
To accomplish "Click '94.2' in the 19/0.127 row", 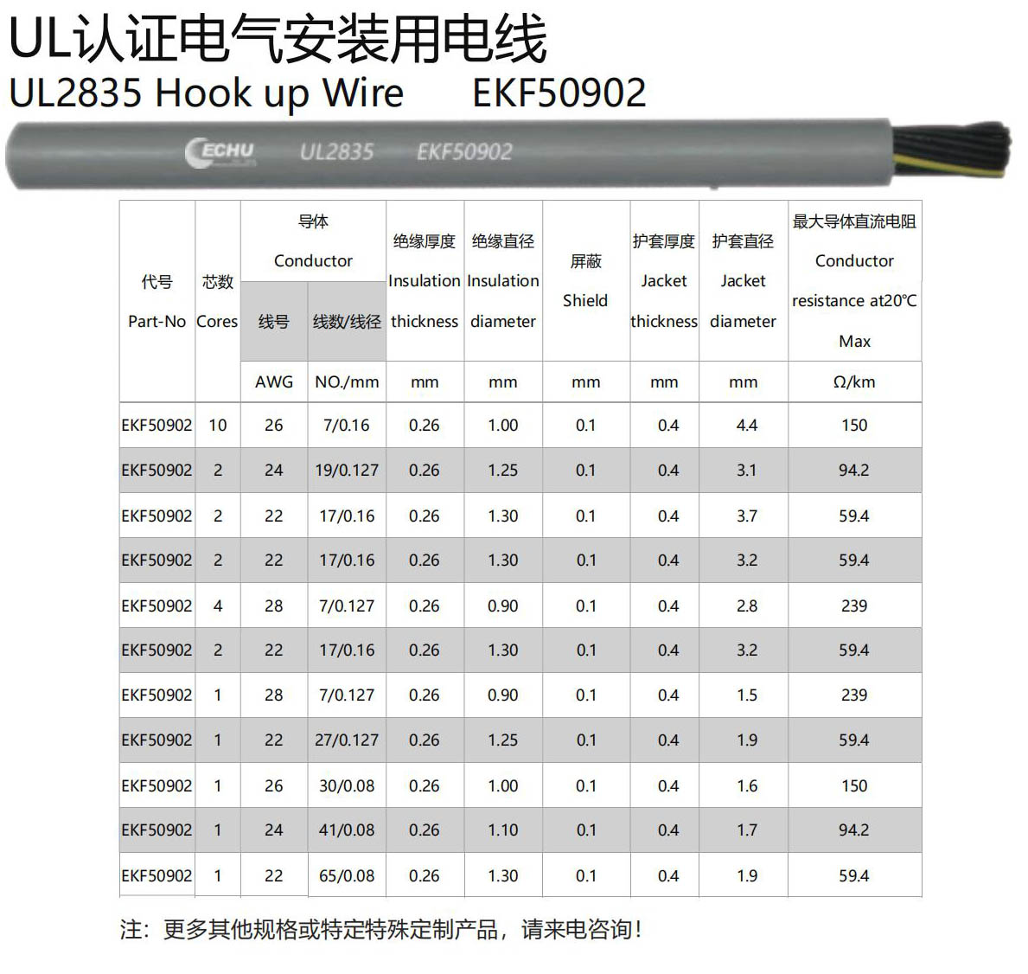I will click(854, 471).
